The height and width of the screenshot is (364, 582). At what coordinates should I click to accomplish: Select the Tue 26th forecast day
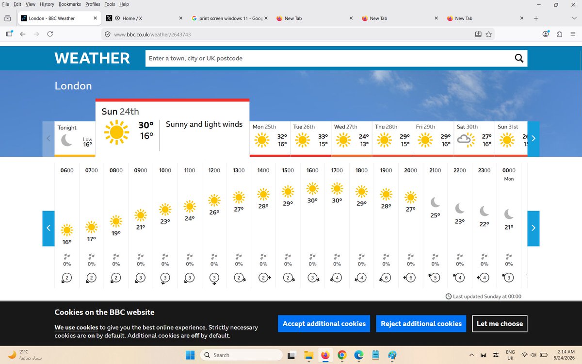point(310,138)
